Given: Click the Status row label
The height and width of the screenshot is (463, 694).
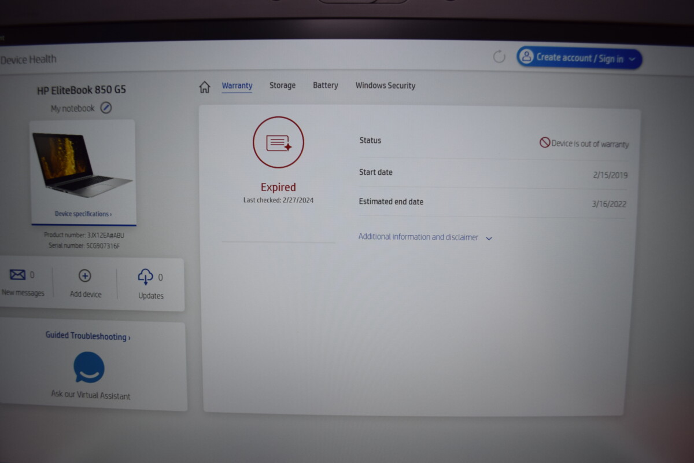Looking at the screenshot, I should click(370, 140).
